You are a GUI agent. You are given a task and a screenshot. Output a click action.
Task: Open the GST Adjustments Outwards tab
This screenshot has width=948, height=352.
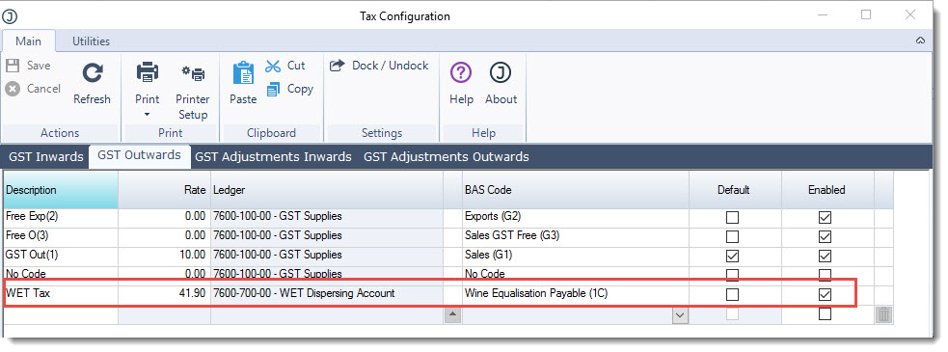click(x=447, y=156)
